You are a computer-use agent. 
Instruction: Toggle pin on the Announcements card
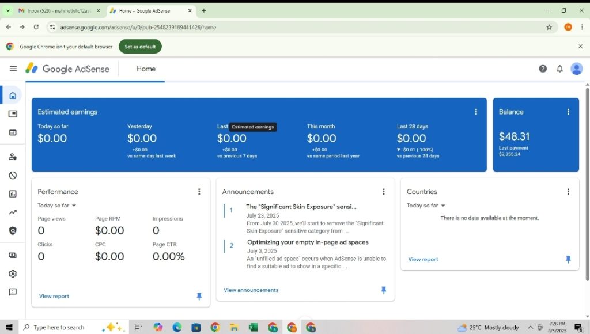pos(384,290)
